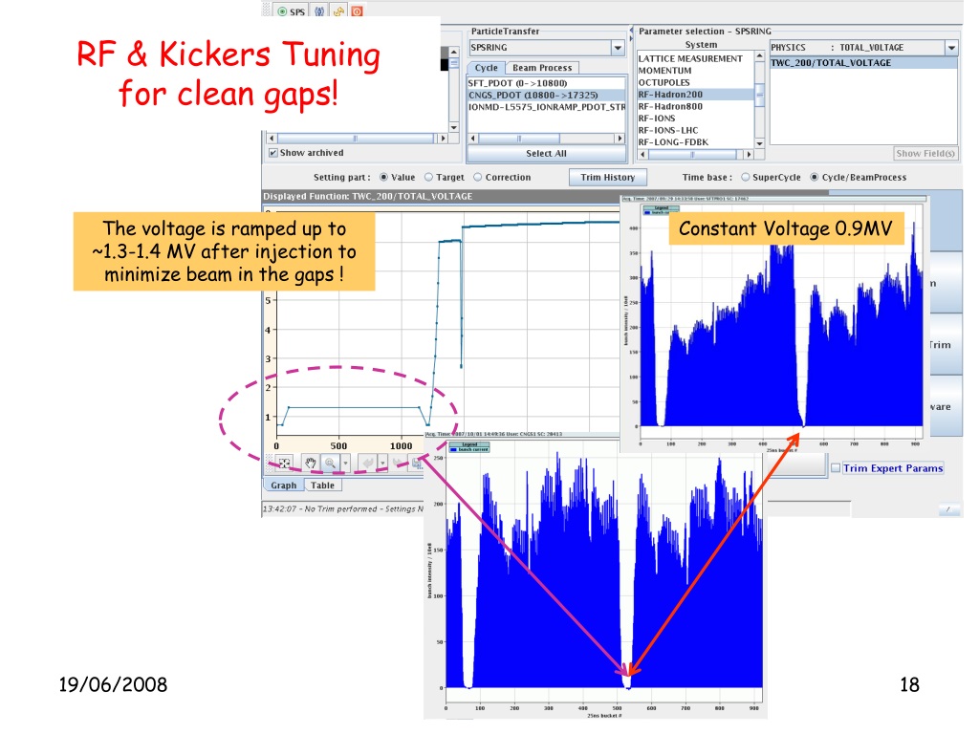Click the Select All button
The height and width of the screenshot is (734, 979).
[546, 154]
